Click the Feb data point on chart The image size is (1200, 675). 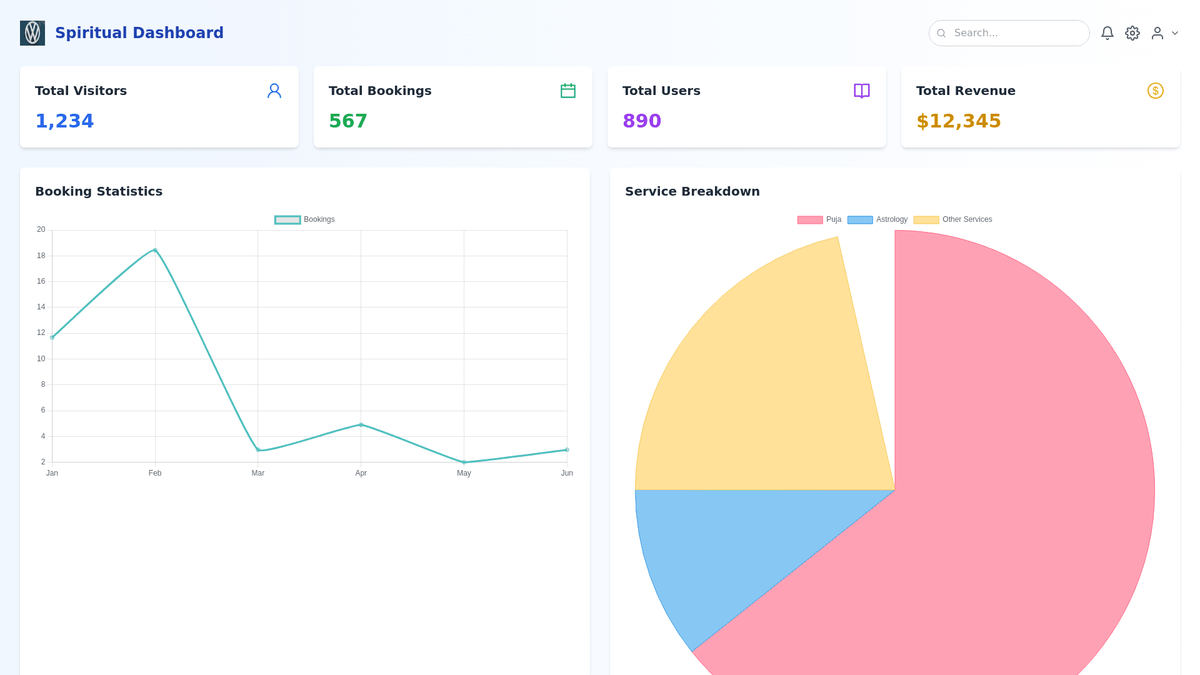(x=155, y=250)
